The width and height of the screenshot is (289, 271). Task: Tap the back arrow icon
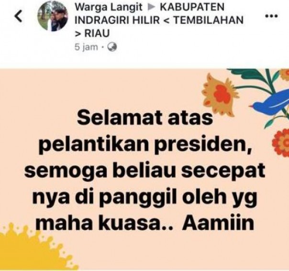pyautogui.click(x=19, y=16)
